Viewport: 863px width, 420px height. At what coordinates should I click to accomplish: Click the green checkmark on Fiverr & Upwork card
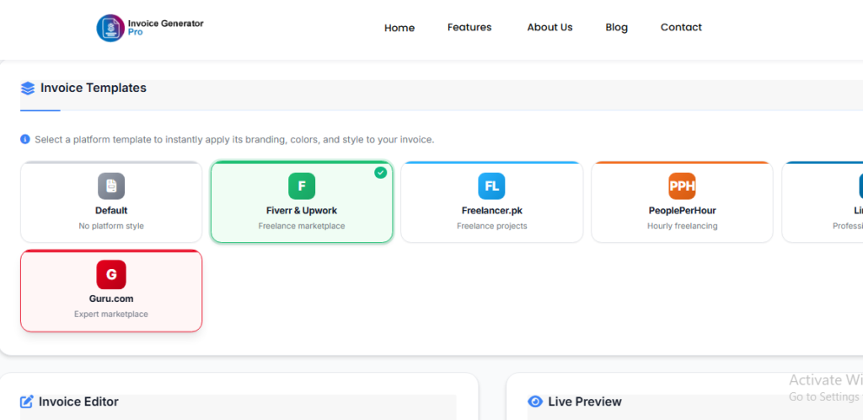click(380, 172)
